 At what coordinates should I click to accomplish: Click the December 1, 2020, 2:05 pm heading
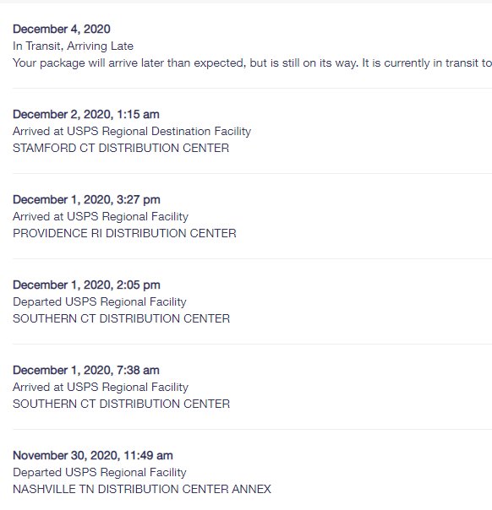click(86, 285)
